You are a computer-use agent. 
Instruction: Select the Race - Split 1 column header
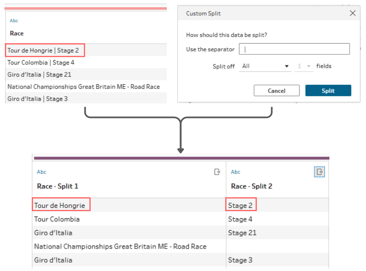(x=57, y=186)
